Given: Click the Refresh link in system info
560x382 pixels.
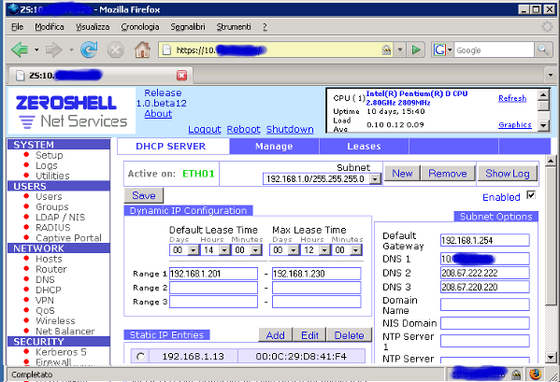Looking at the screenshot, I should tap(512, 98).
